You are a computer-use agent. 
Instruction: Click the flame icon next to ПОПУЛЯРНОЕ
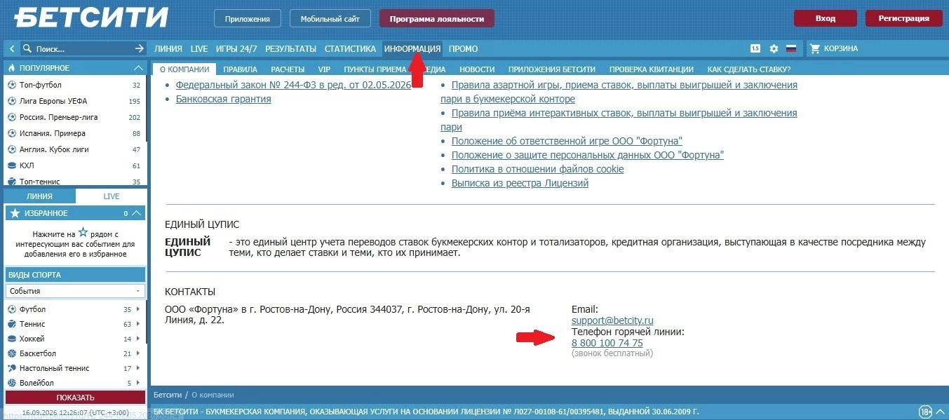[x=12, y=68]
